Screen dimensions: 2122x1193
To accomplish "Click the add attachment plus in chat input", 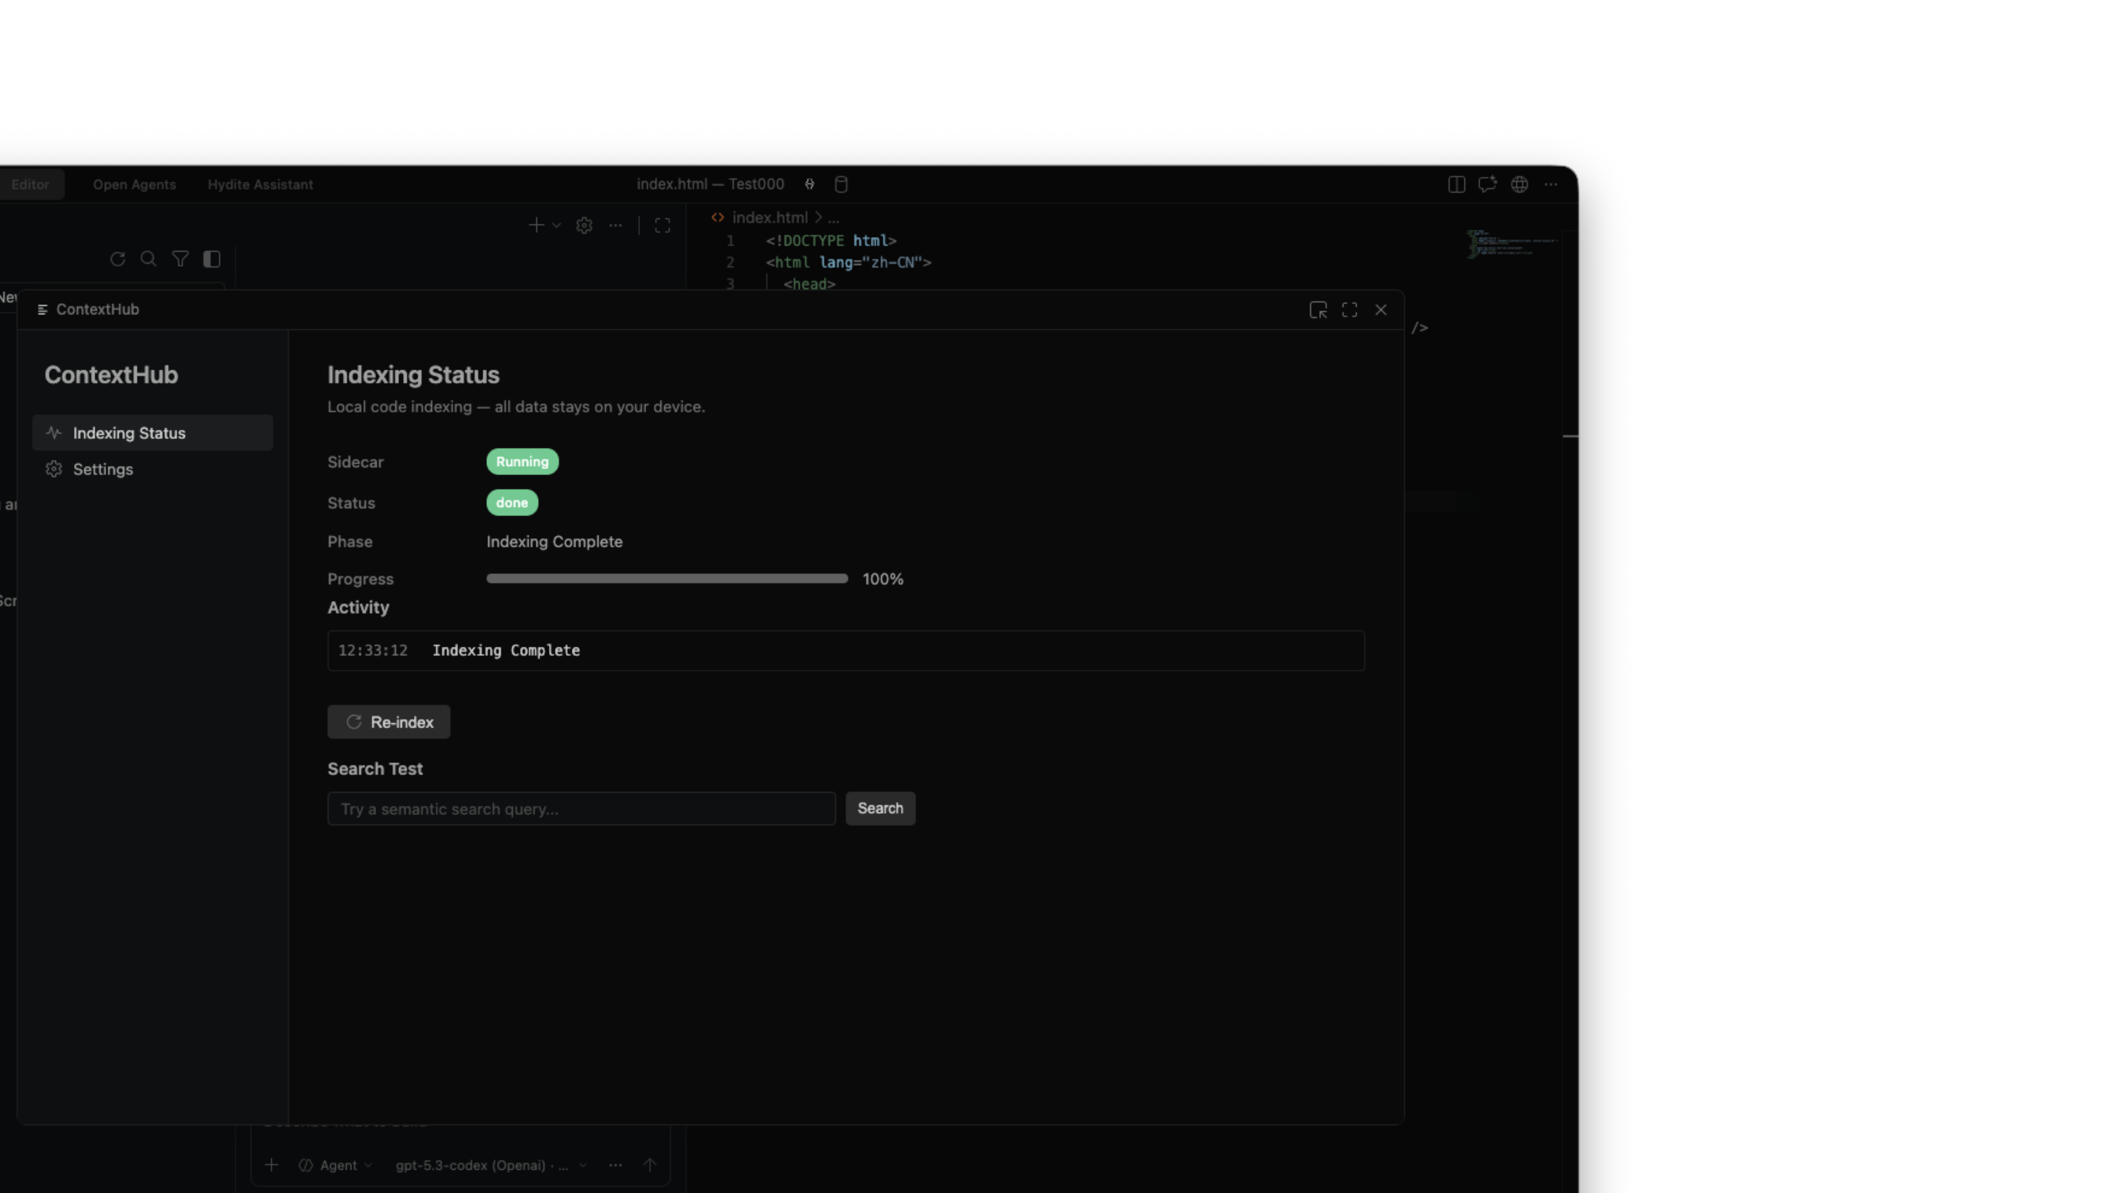I will tap(272, 1165).
